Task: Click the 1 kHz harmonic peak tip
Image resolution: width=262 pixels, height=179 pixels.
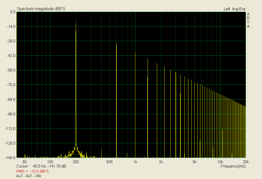Action: click(x=135, y=53)
